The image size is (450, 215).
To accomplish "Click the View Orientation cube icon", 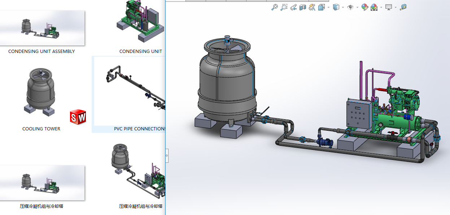I will pos(322,7).
